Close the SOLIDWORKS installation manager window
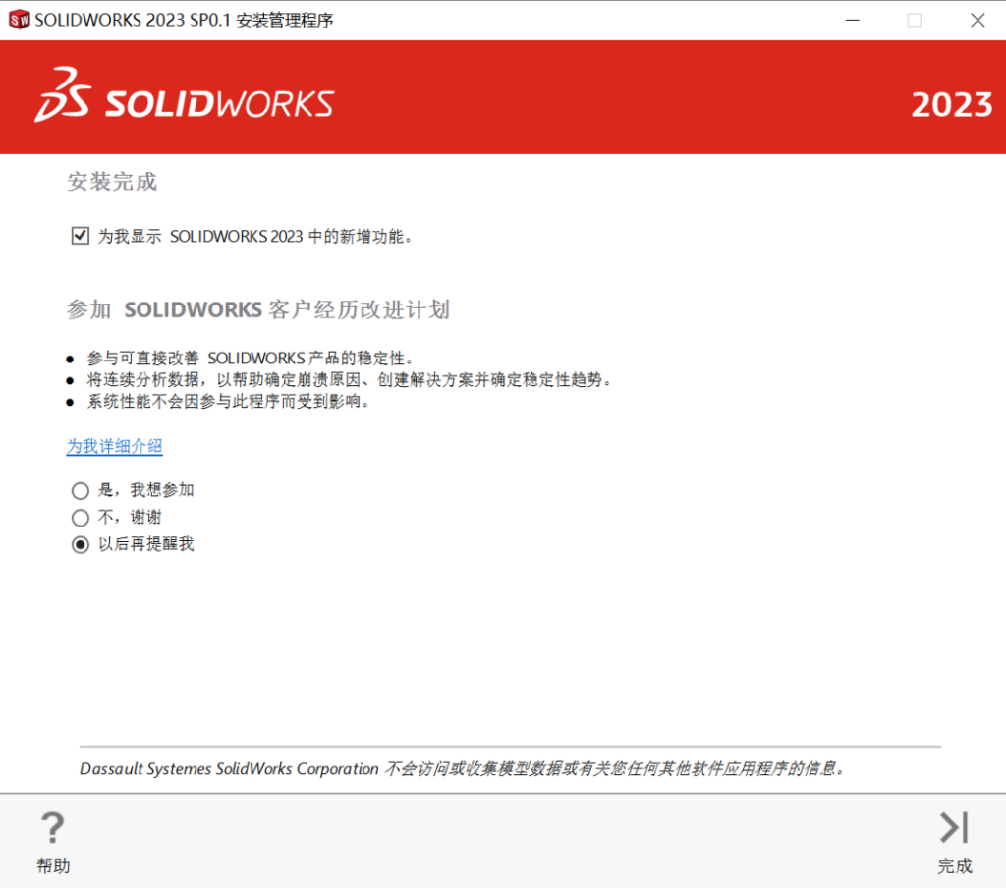The image size is (1006, 888). pyautogui.click(x=978, y=20)
